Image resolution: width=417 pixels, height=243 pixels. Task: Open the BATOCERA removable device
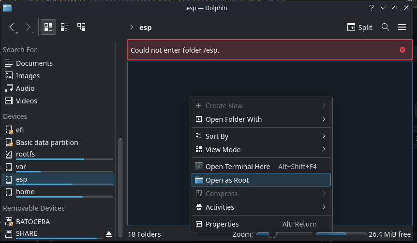coord(58,221)
